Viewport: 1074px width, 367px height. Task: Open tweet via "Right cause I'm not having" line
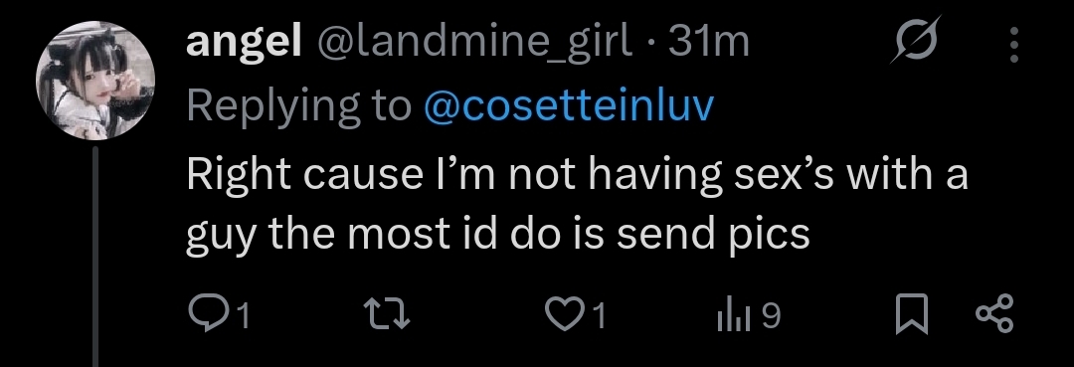click(x=577, y=174)
